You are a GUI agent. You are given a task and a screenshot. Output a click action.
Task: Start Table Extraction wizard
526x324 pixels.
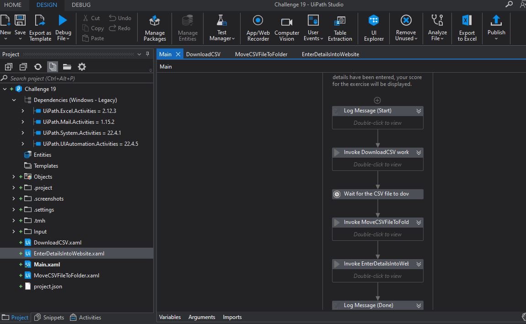[x=340, y=28]
